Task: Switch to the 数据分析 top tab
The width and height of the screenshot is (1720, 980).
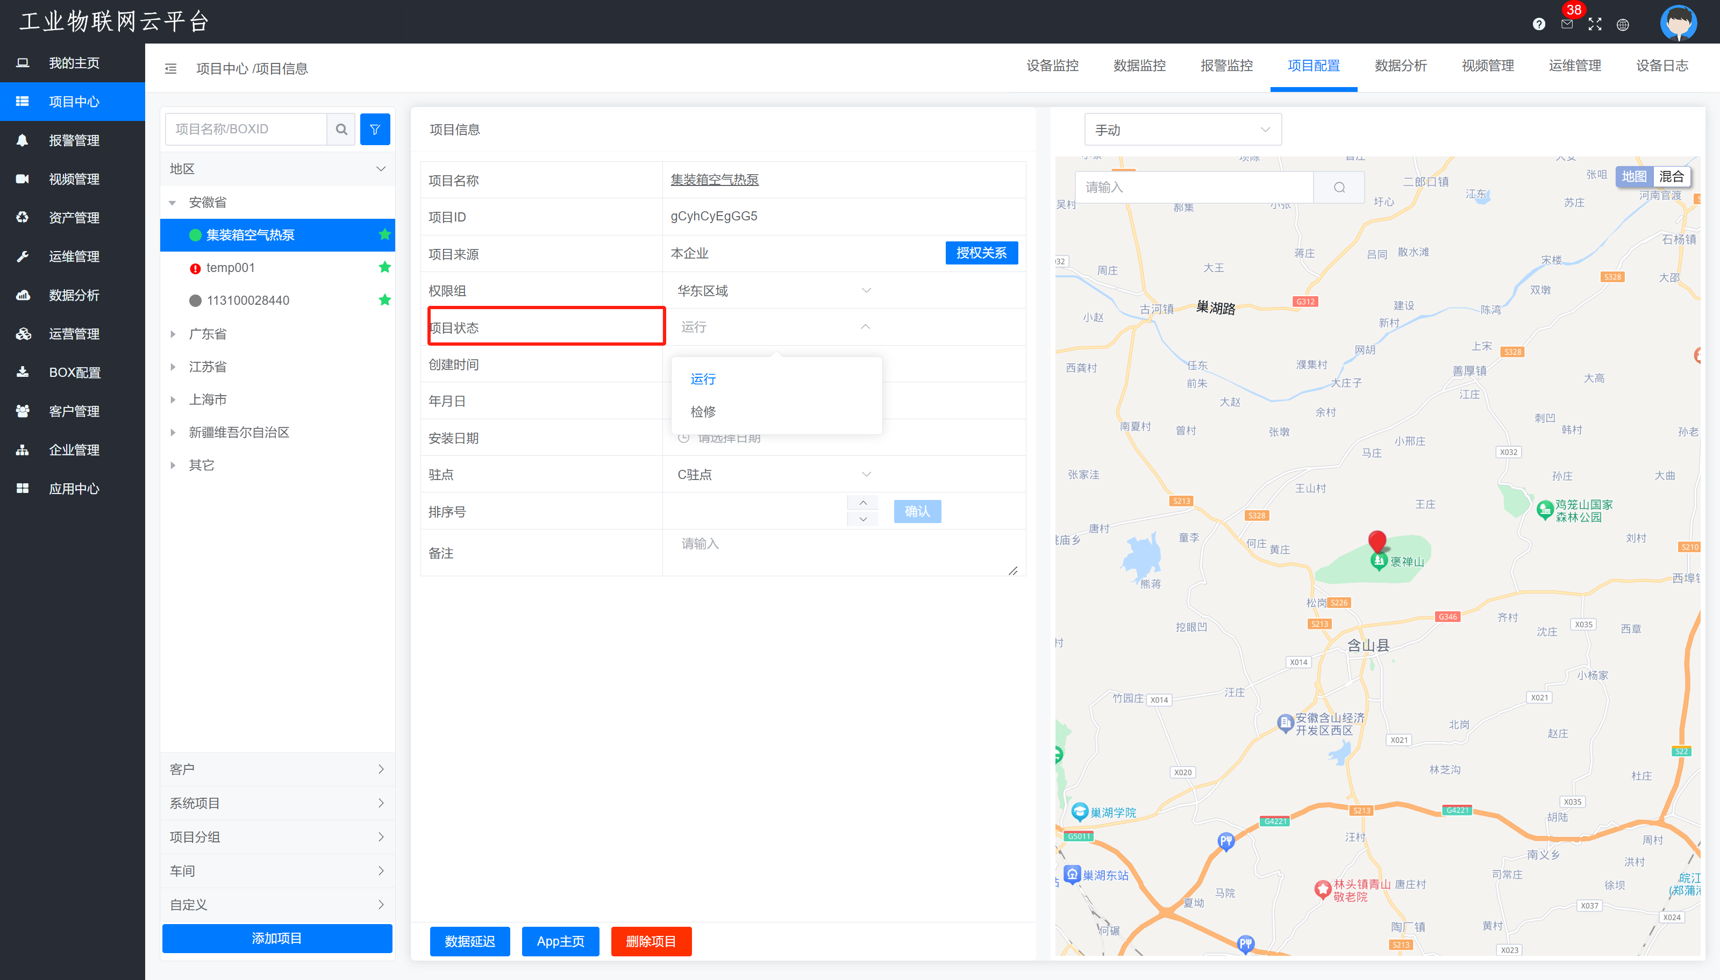Action: tap(1400, 66)
